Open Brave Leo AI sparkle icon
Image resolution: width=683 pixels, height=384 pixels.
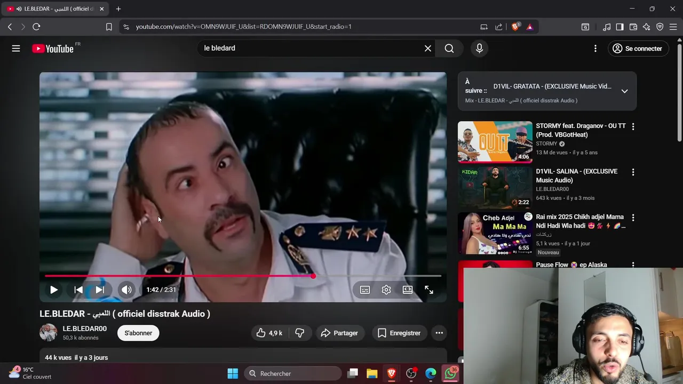pos(647,27)
